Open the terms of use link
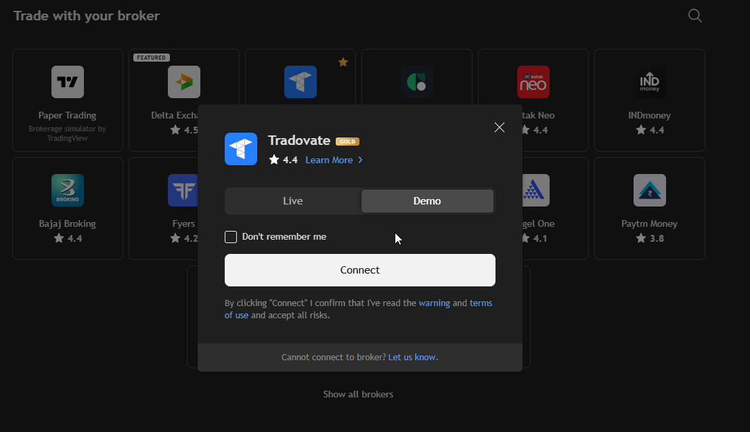The width and height of the screenshot is (750, 432). [x=481, y=303]
